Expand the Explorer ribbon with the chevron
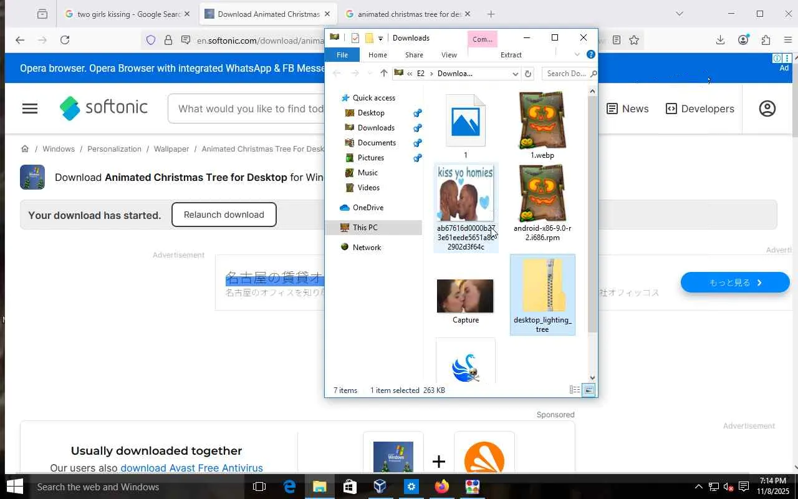The image size is (798, 499). click(x=577, y=55)
